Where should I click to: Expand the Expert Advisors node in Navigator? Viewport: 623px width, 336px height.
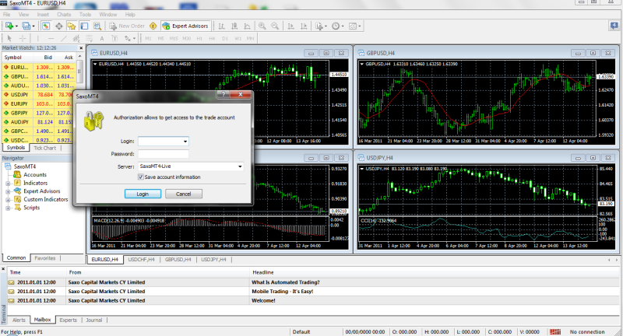click(x=8, y=191)
